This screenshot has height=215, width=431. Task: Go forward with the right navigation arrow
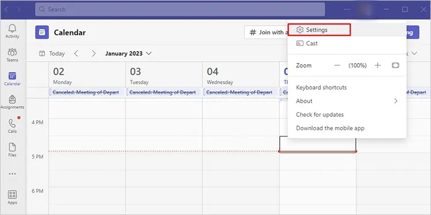coord(18,9)
